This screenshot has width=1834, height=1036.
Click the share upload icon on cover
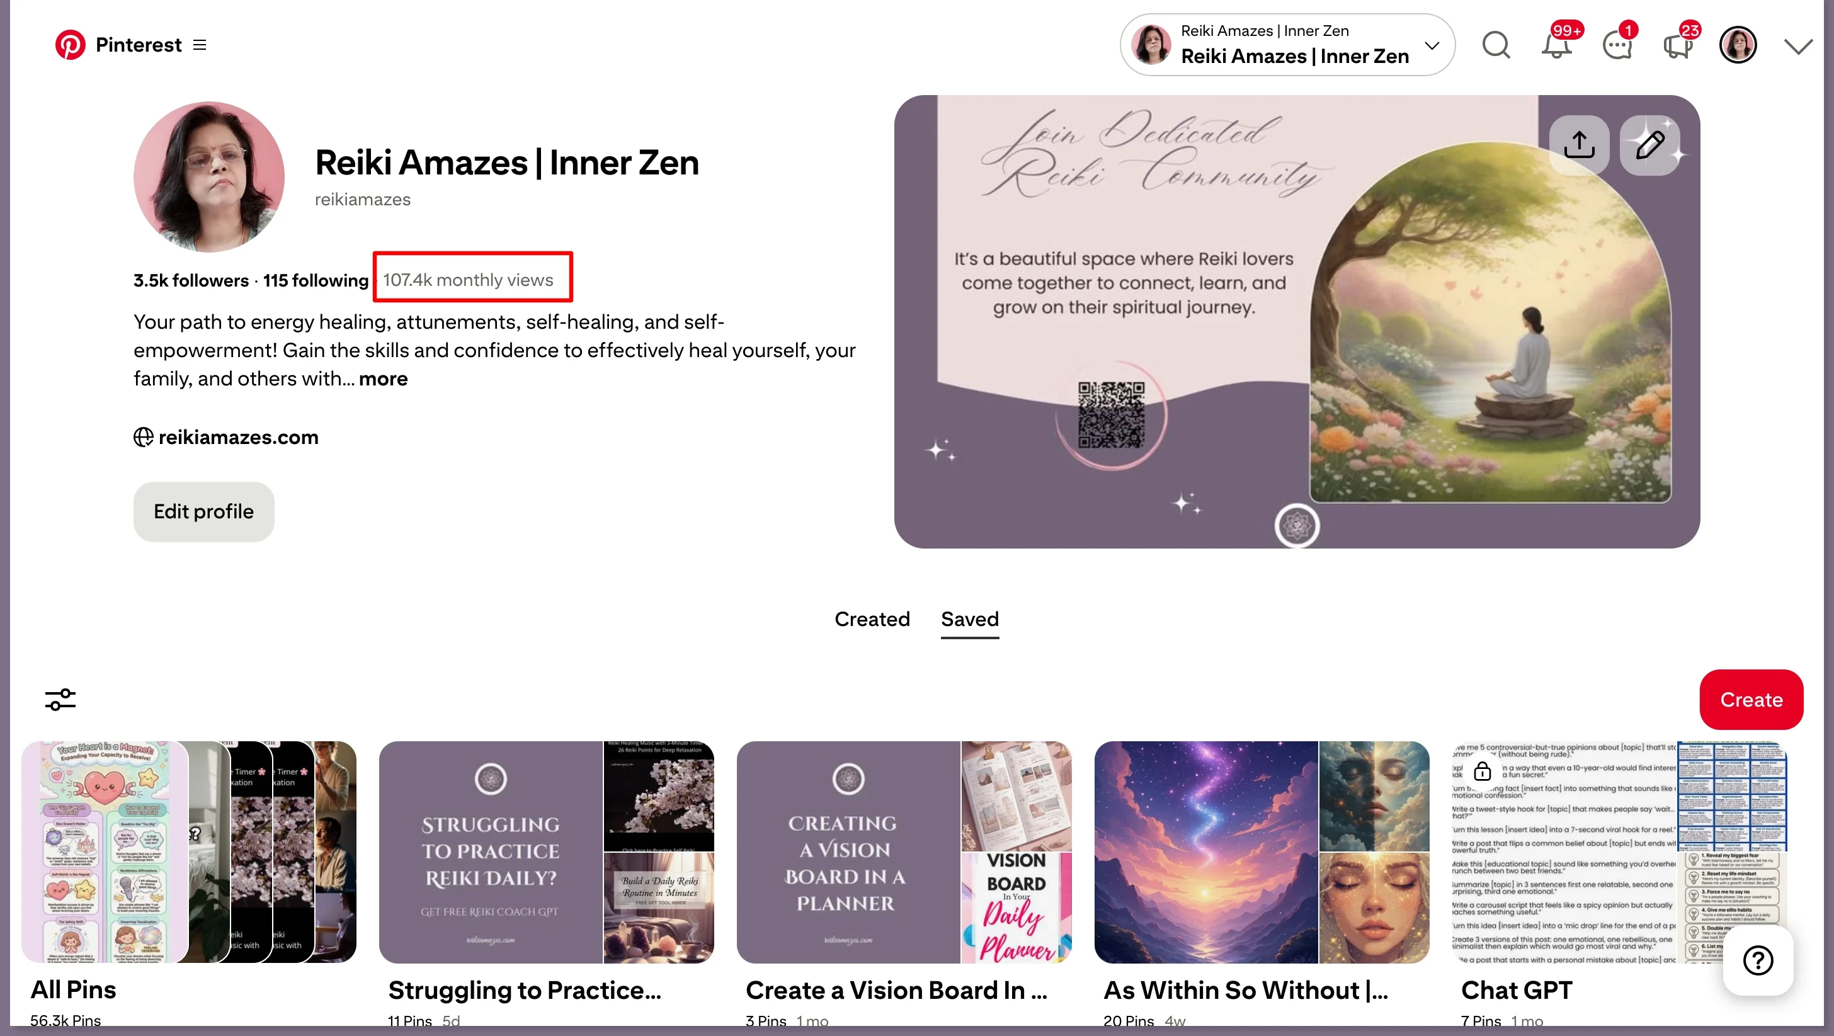[x=1579, y=145]
